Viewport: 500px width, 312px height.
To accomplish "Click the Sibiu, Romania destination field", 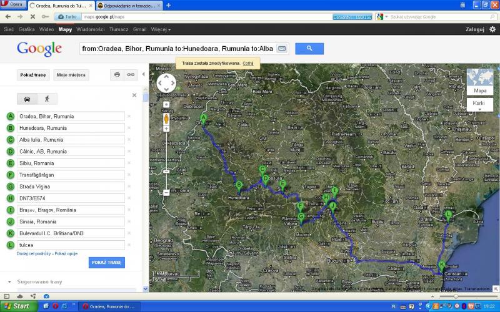I will click(x=71, y=163).
